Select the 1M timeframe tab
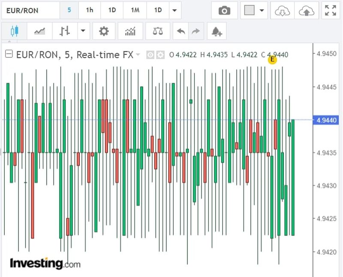The height and width of the screenshot is (277, 343). 135,10
